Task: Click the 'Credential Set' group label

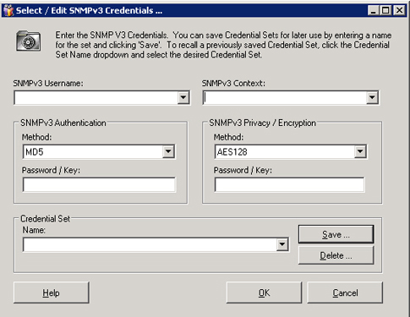Action: tap(45, 219)
